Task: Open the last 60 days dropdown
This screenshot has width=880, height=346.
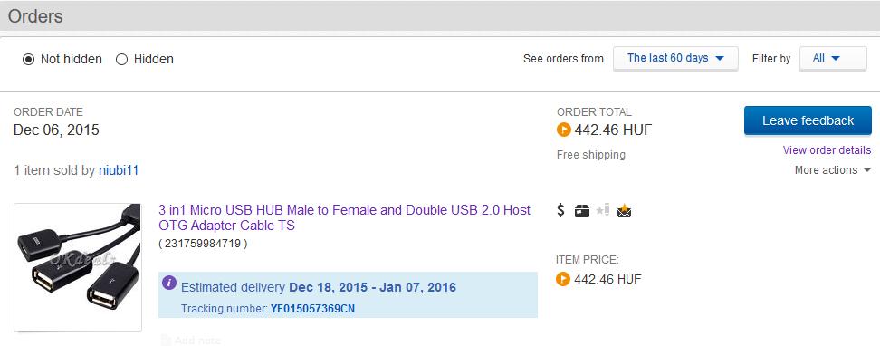Action: click(x=675, y=58)
